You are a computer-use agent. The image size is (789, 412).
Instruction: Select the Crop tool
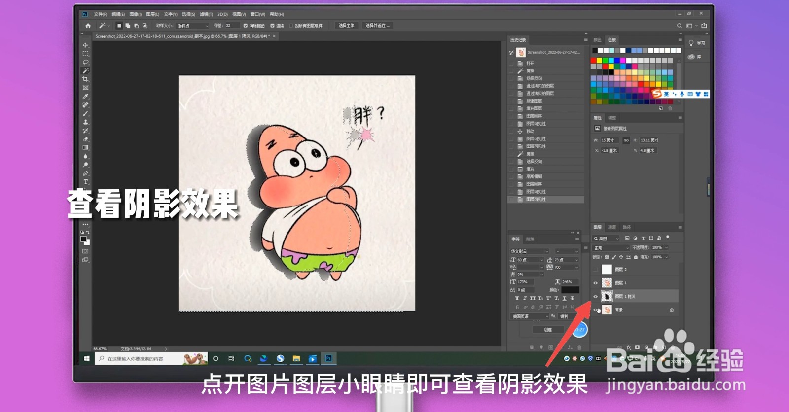pyautogui.click(x=85, y=79)
